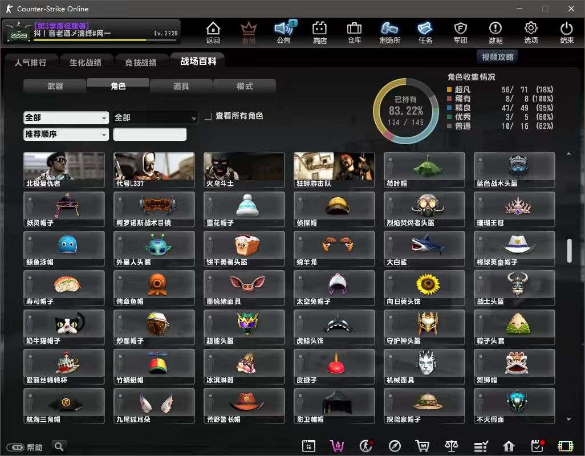Click the 83.22% collection progress ring
Viewport: 585px width, 456px height.
coord(406,111)
